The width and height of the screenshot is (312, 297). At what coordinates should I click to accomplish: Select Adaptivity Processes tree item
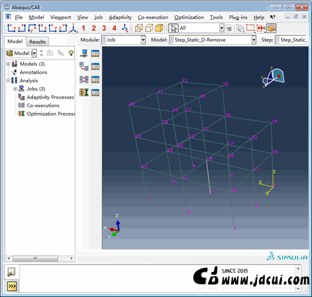coord(50,97)
